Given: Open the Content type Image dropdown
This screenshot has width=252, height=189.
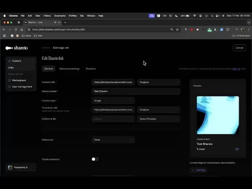Looking at the screenshot, I should (x=113, y=101).
